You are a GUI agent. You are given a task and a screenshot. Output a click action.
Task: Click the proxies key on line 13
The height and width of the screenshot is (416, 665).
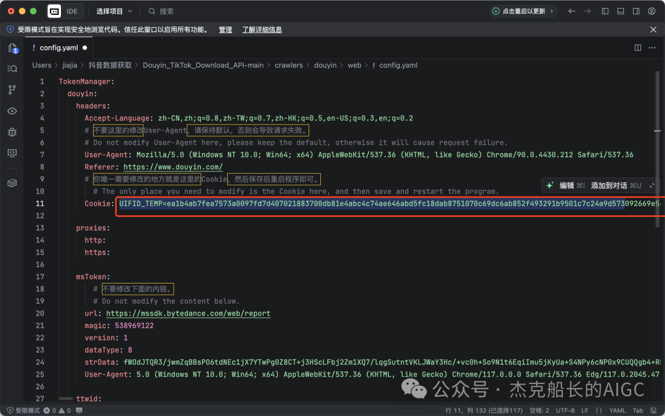pyautogui.click(x=91, y=228)
